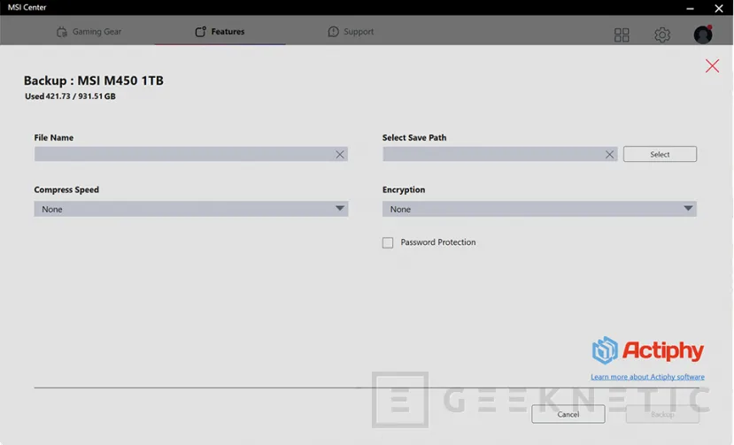Click the Actiphy logo
Image resolution: width=734 pixels, height=445 pixels.
point(648,350)
